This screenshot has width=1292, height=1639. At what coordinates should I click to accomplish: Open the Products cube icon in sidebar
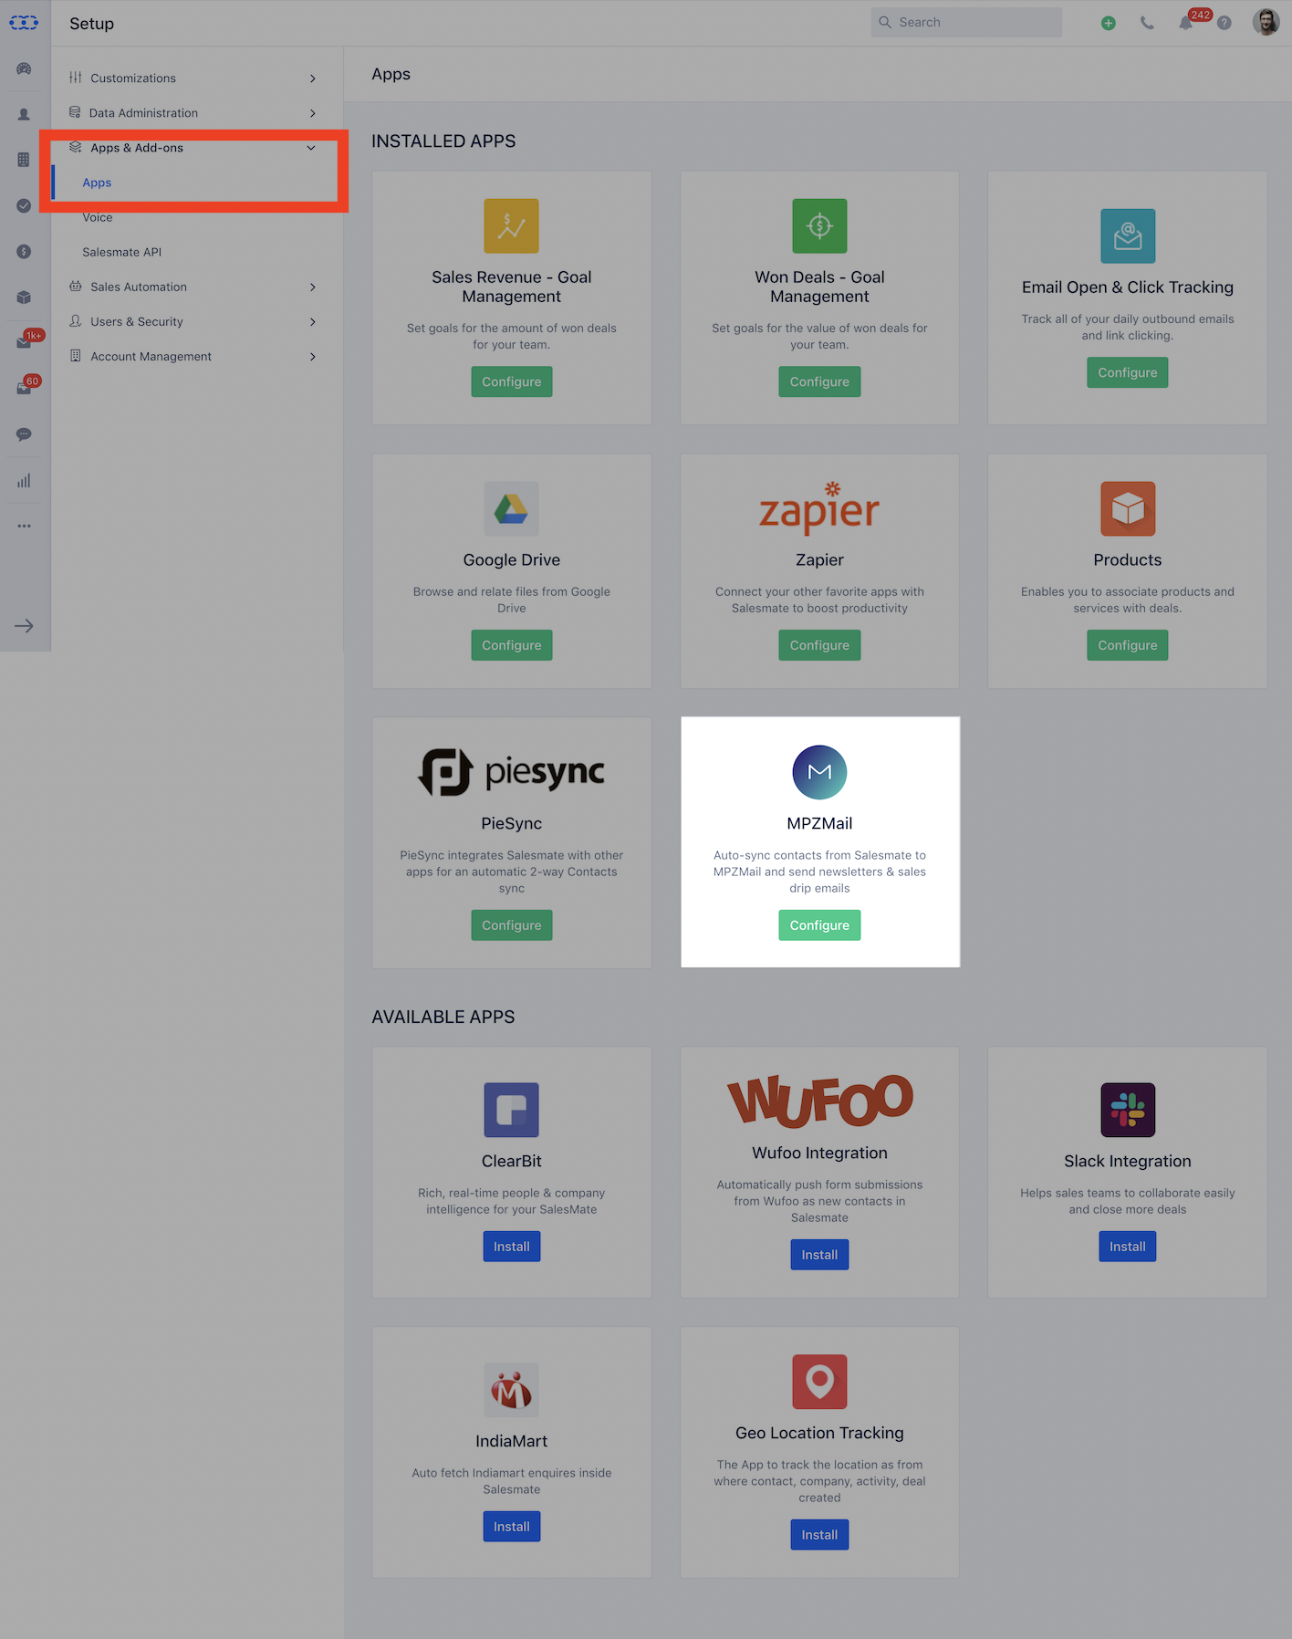point(24,298)
